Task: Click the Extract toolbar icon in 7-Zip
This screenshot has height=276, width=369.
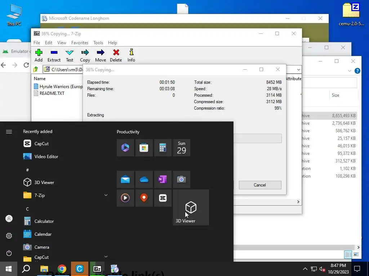Action: pos(54,55)
